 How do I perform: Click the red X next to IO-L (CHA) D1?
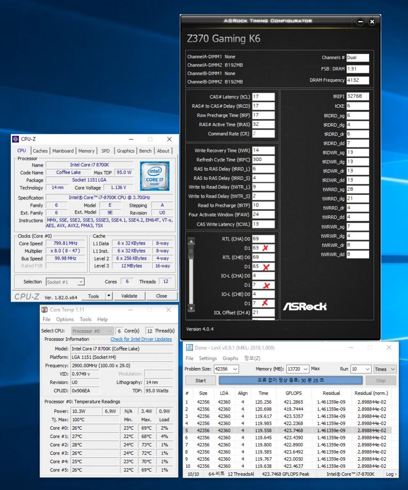pos(267,285)
